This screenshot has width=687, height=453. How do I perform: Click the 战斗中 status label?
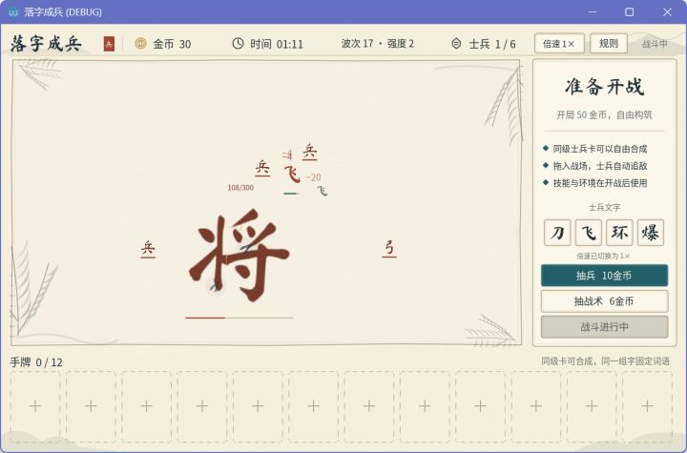coord(655,44)
